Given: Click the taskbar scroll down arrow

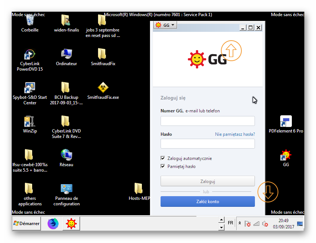Looking at the screenshot, I should [221, 228].
